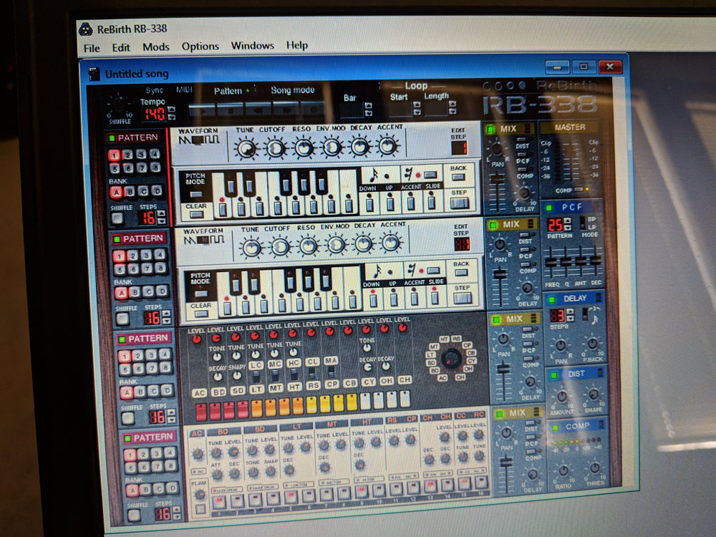The image size is (716, 537).
Task: Toggle the COMP switch in the top synth's Mix strip
Action: click(524, 170)
